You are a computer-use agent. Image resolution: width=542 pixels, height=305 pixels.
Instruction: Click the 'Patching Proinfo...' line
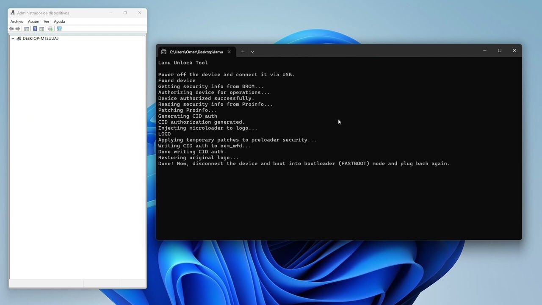[188, 110]
